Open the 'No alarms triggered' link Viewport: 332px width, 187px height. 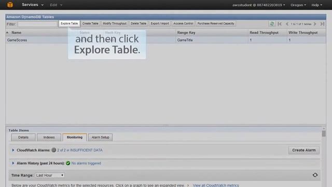tap(86, 163)
